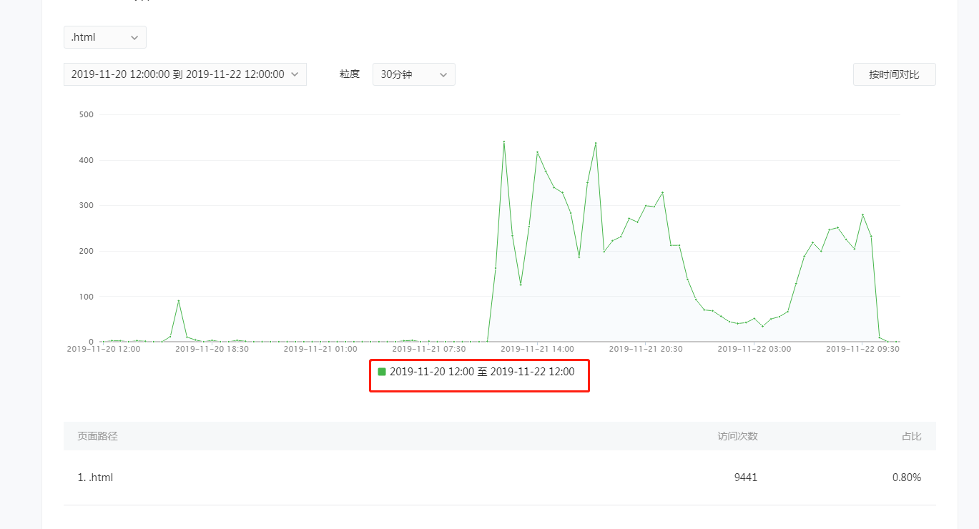Click the y-axis value 100
The width and height of the screenshot is (979, 529).
(86, 296)
